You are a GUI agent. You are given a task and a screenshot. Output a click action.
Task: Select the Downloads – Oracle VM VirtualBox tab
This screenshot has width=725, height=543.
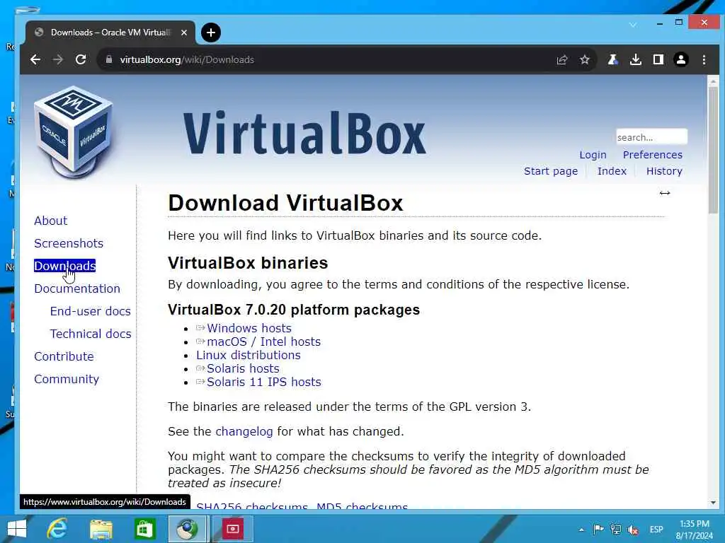point(110,33)
